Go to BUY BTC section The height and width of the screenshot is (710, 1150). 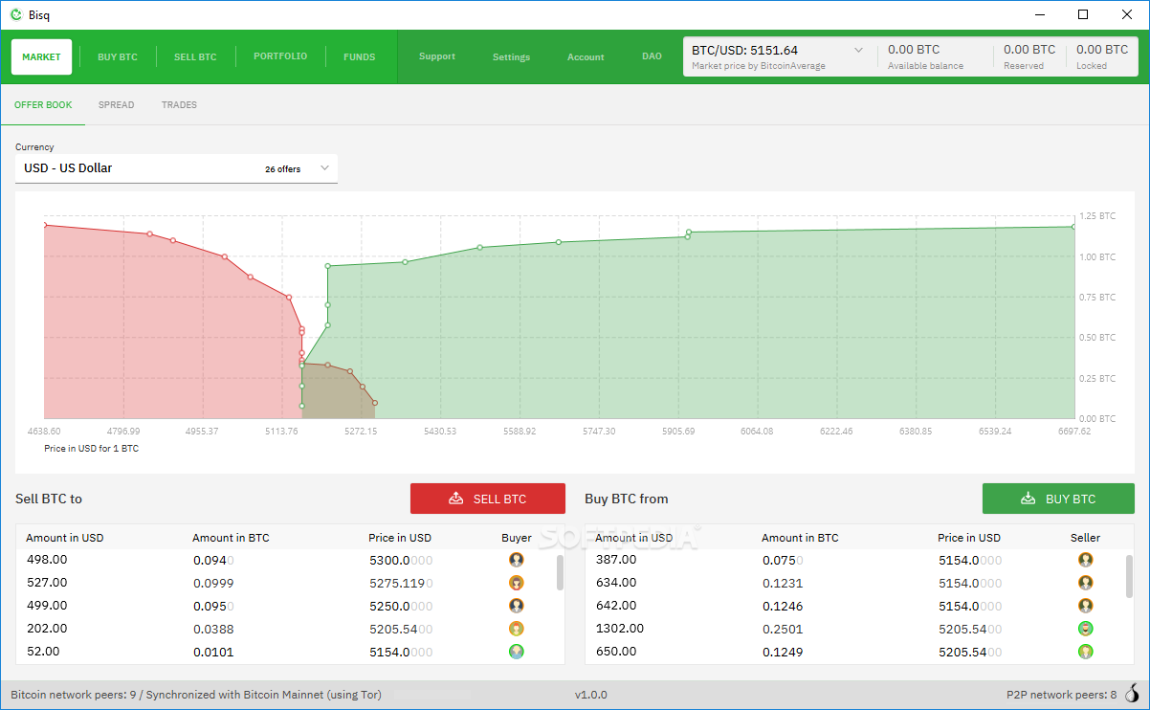coord(118,57)
